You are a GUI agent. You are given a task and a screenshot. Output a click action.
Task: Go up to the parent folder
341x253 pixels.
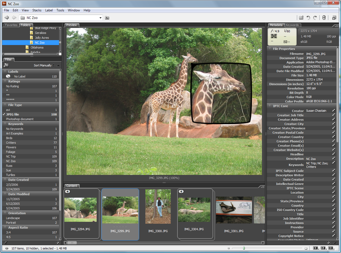click(x=107, y=18)
